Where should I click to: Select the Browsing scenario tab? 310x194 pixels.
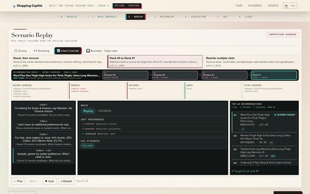42,51
